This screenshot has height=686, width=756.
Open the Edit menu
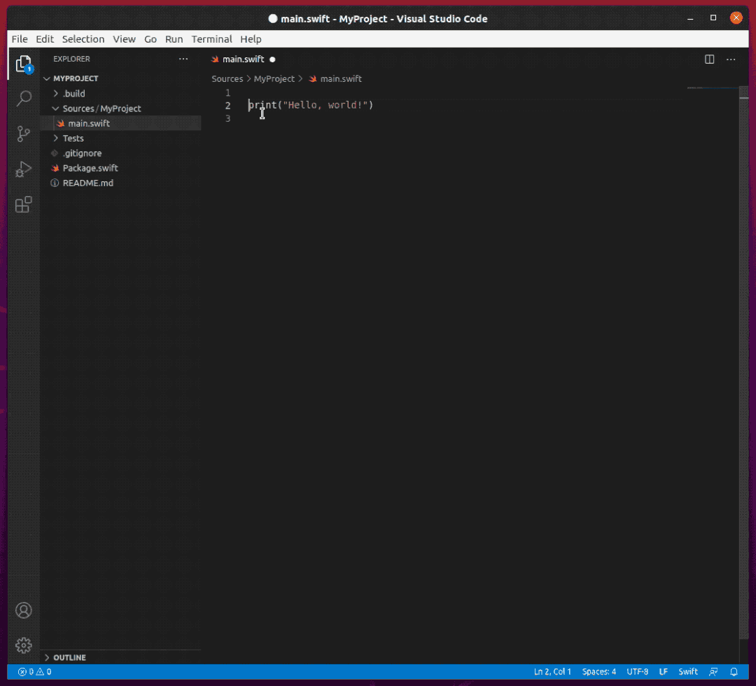[x=45, y=39]
